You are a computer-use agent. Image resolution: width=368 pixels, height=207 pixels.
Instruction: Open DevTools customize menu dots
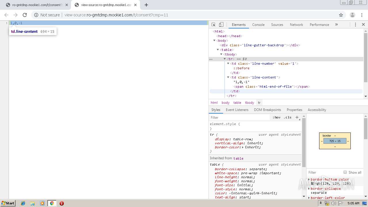355,25
